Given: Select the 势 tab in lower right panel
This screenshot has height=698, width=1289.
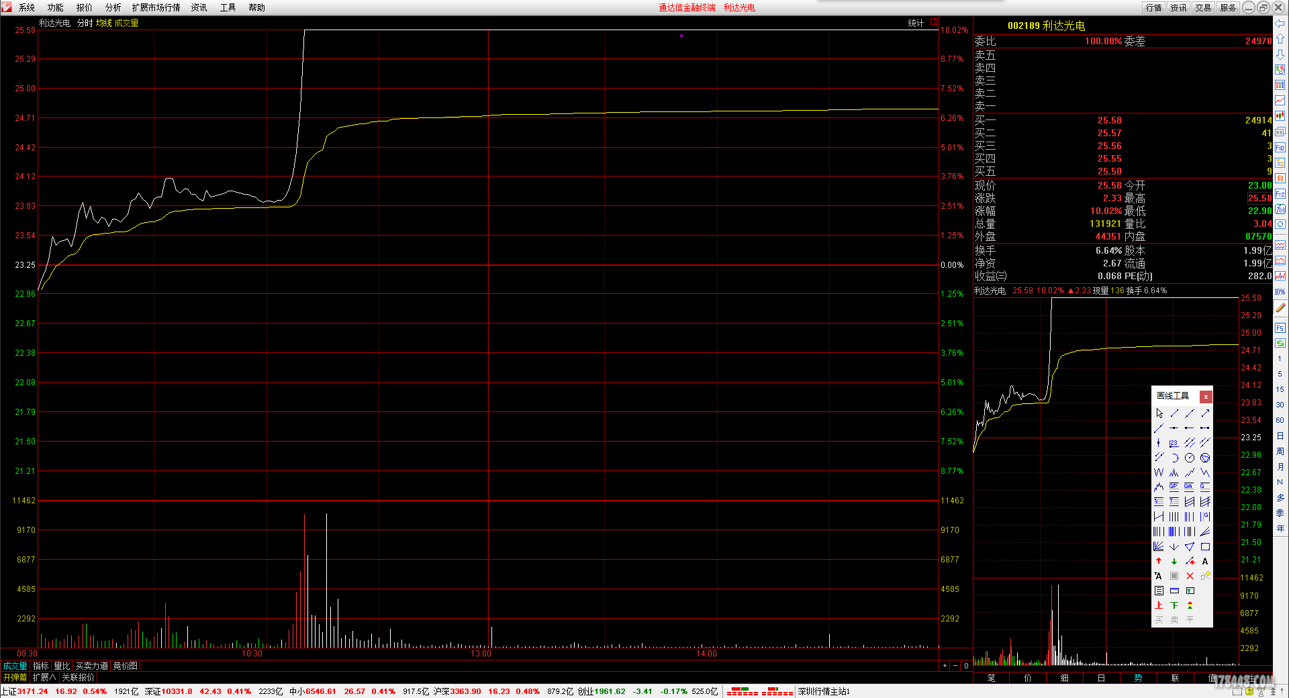Looking at the screenshot, I should tap(1138, 678).
